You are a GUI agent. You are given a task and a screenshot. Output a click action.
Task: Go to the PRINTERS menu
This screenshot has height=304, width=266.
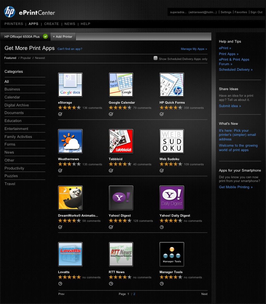tap(14, 24)
